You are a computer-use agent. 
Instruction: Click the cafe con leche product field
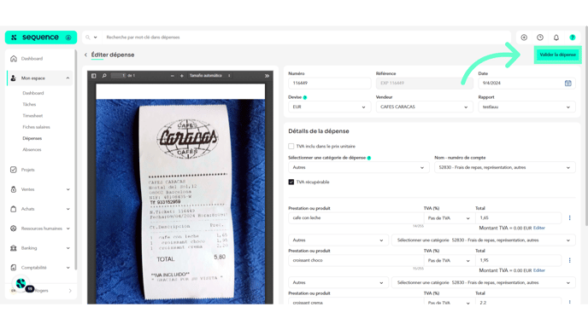356,217
